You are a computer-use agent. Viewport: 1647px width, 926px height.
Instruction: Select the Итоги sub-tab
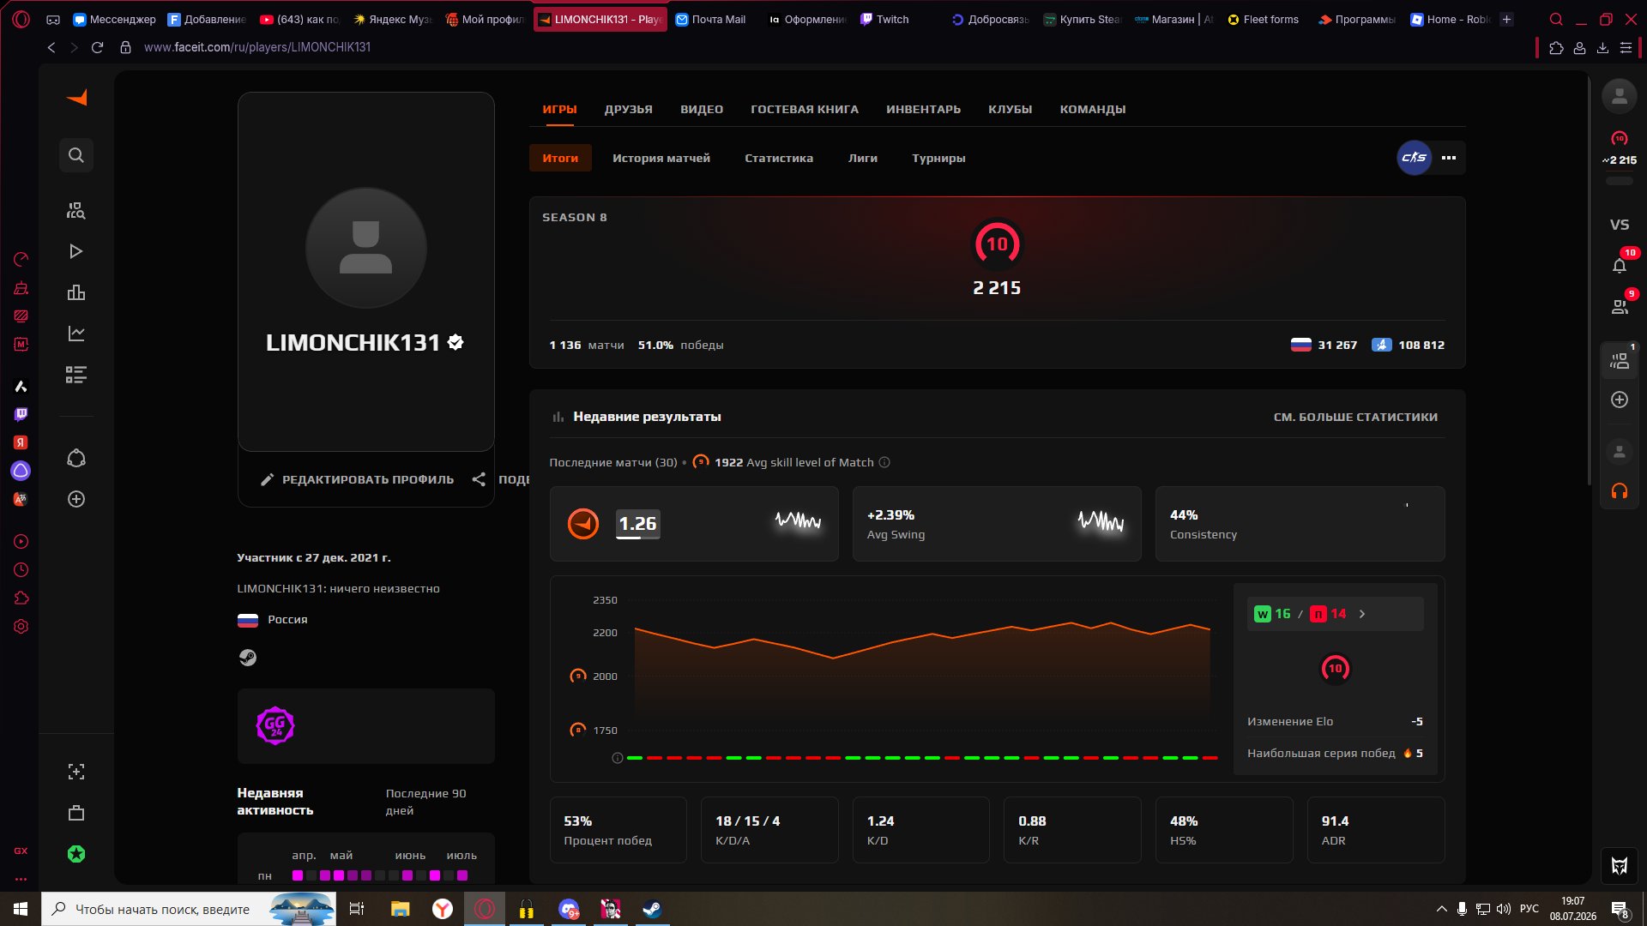point(560,158)
